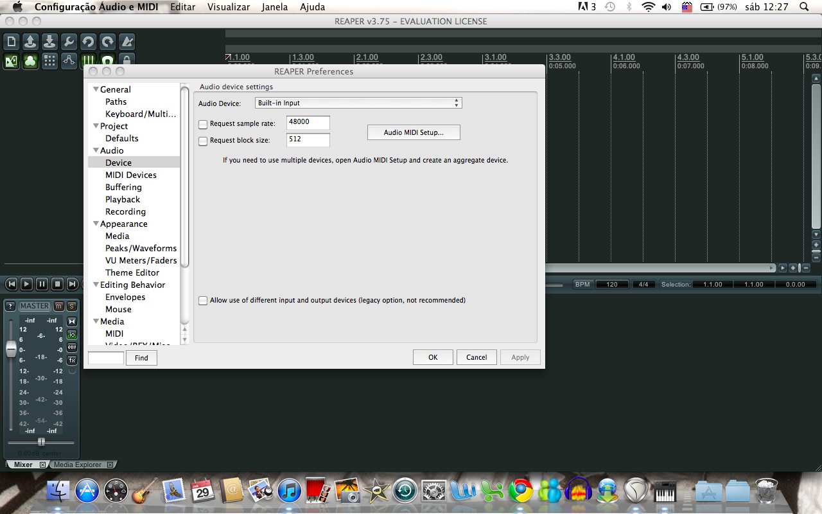Click the Open Project upload-arrow icon
Image resolution: width=822 pixels, height=514 pixels.
point(30,42)
